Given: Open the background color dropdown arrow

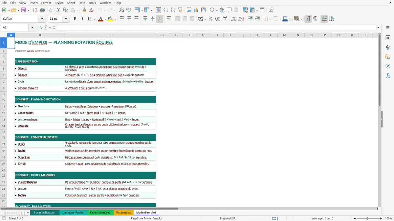Looking at the screenshot, I should 115,19.
